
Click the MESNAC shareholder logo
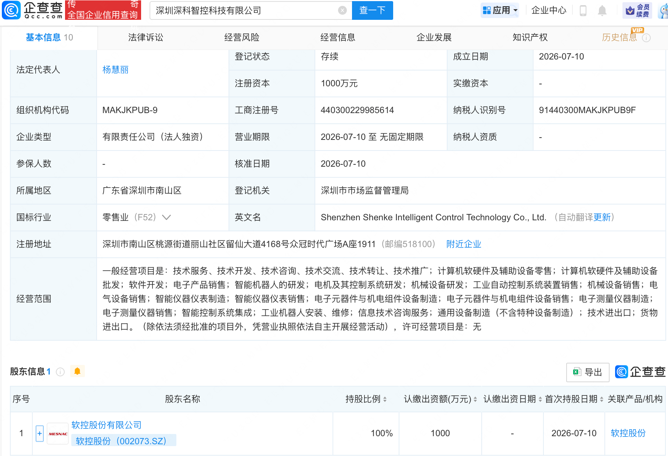pyautogui.click(x=58, y=434)
